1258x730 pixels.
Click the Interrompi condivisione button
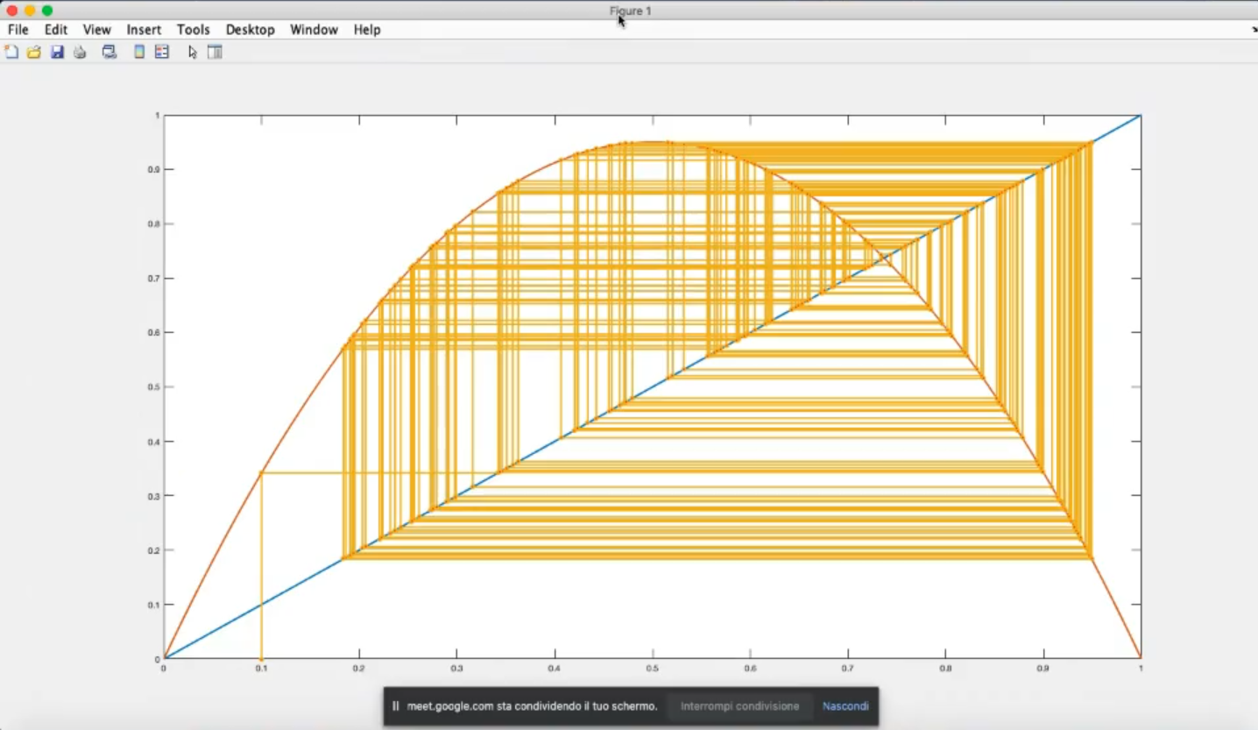click(x=739, y=706)
